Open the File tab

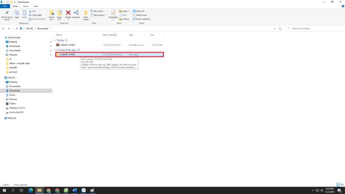click(x=5, y=6)
